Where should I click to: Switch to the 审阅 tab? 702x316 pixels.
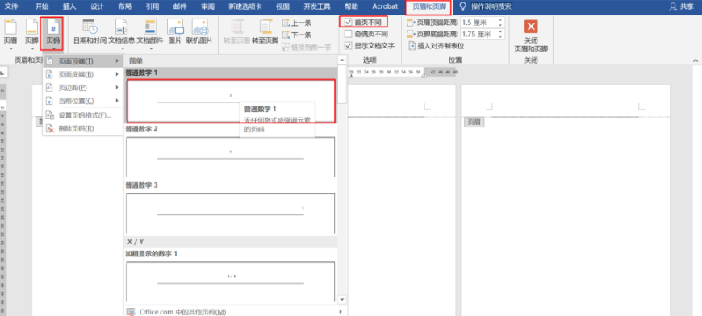click(207, 6)
